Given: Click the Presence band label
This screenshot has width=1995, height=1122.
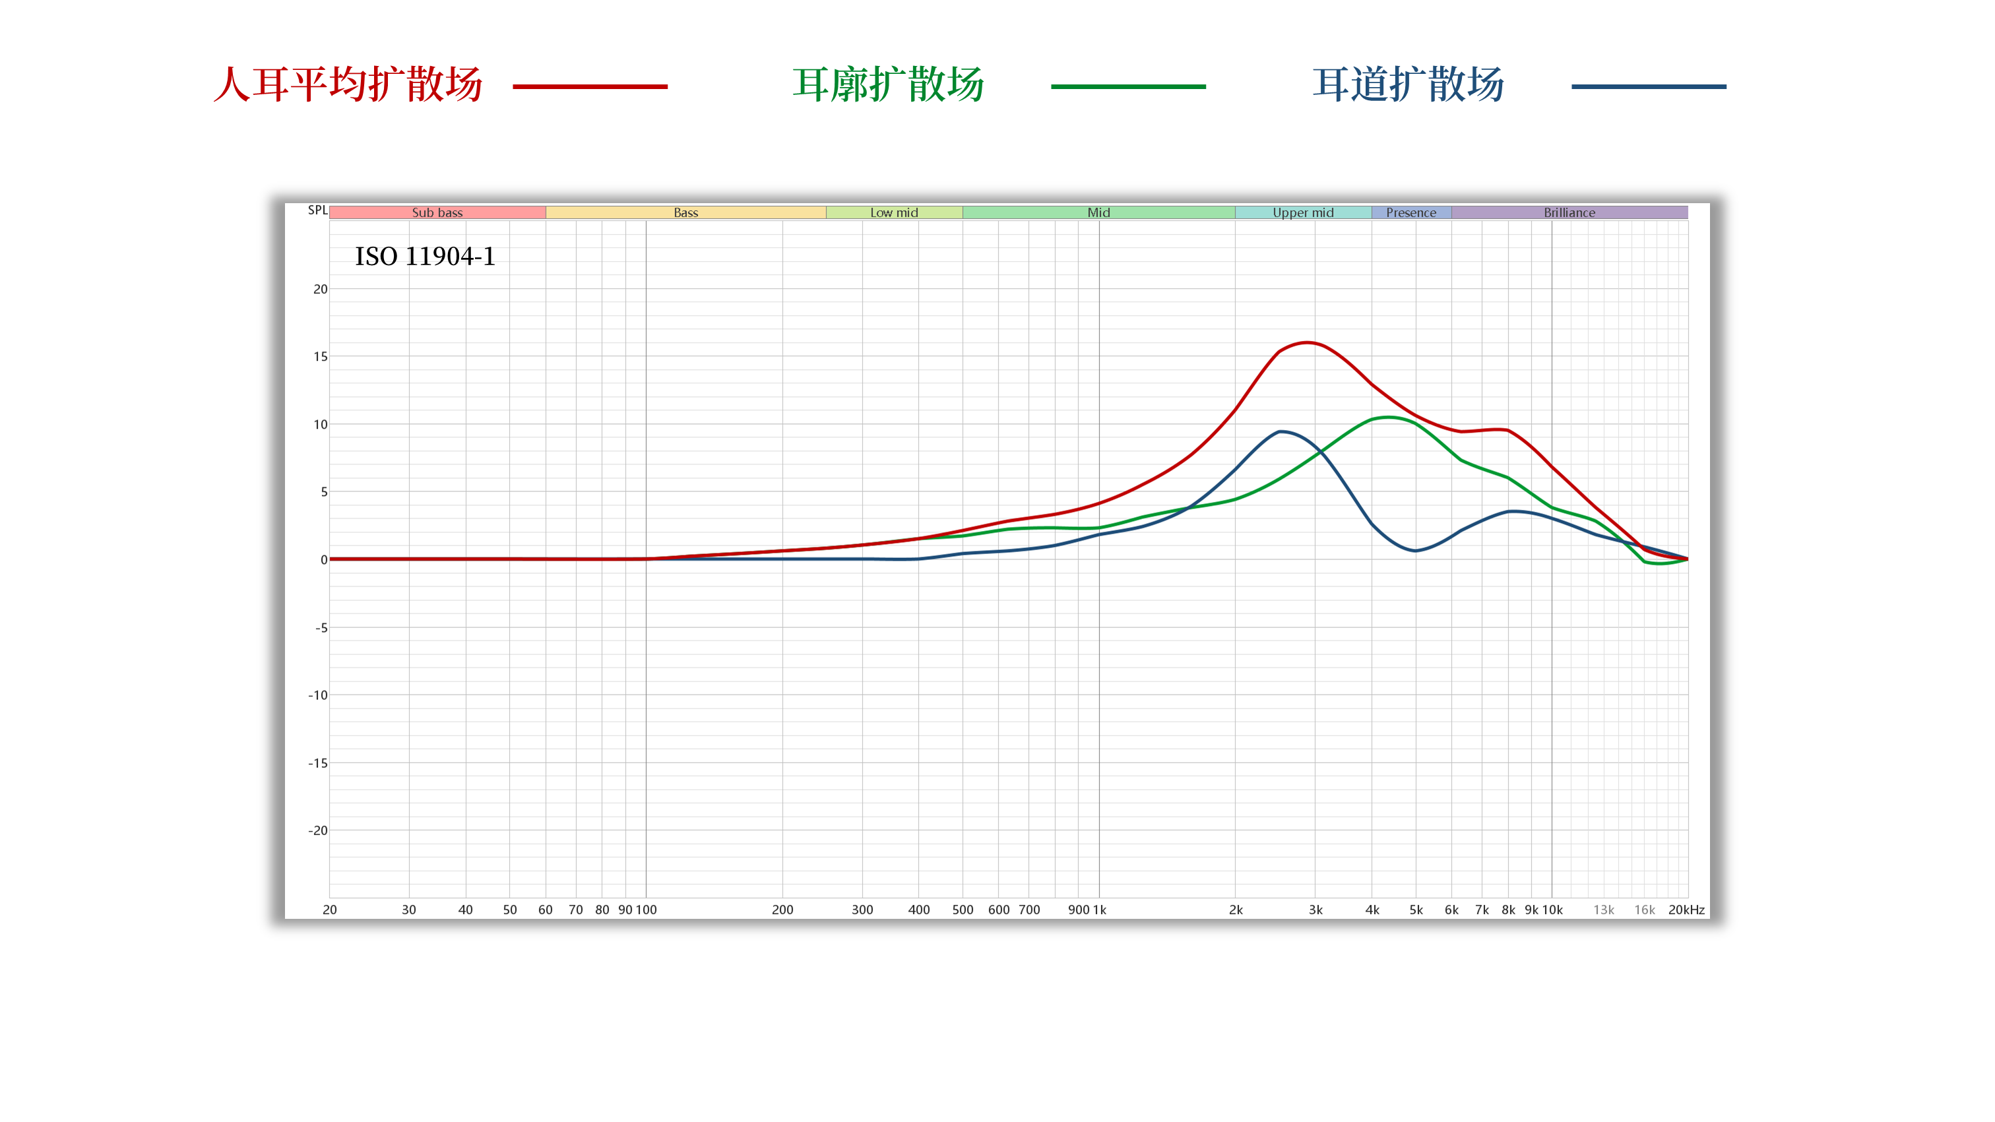Looking at the screenshot, I should tap(1410, 212).
